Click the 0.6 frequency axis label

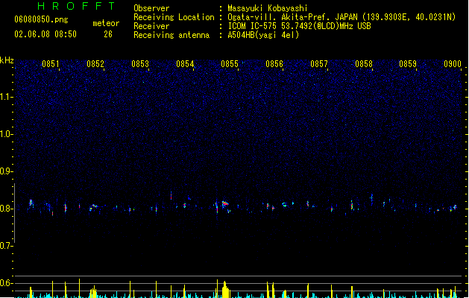point(6,283)
